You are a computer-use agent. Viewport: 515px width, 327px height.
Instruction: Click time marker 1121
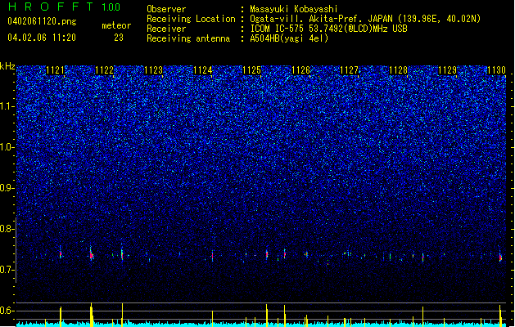point(56,70)
